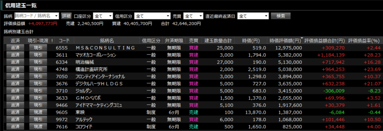Viewport: 383px width, 131px height.
Task: Click 現引 for 明治機械 row
Action: click(38, 62)
